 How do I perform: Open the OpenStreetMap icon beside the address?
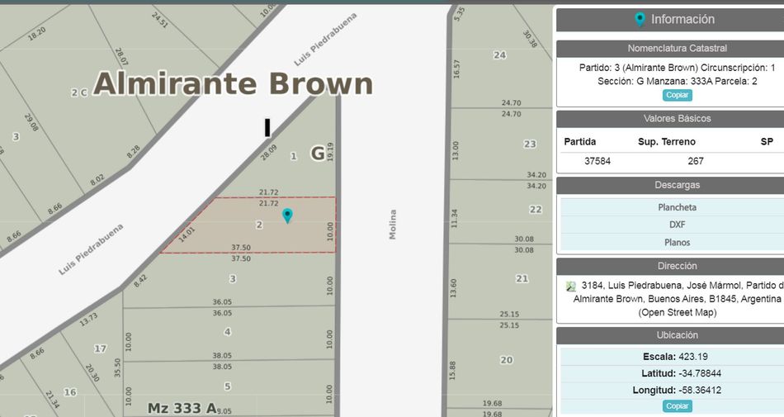[x=570, y=287]
